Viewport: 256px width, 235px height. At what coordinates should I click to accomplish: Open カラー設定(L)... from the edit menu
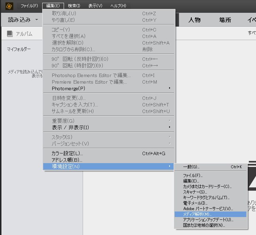(x=109, y=153)
